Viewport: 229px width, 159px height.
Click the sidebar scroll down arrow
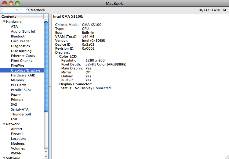(x=46, y=157)
